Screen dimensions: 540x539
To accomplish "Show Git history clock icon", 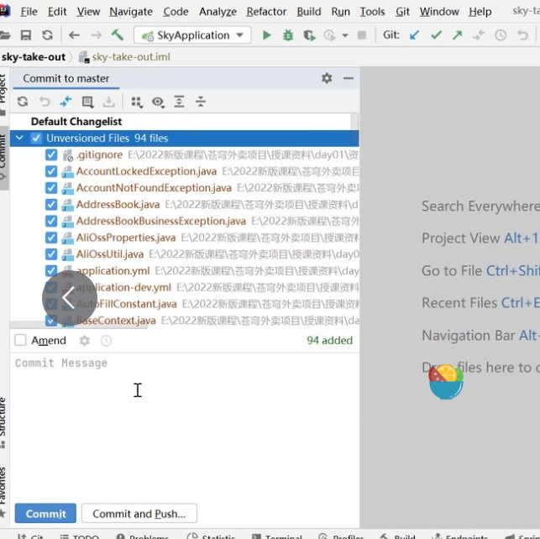I will tap(501, 35).
